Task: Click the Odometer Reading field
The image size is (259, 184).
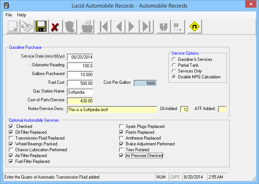Action: click(80, 66)
